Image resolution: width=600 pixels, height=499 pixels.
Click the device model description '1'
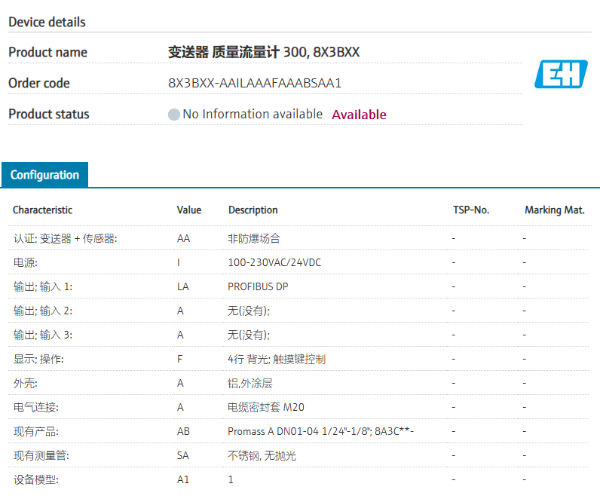click(231, 479)
